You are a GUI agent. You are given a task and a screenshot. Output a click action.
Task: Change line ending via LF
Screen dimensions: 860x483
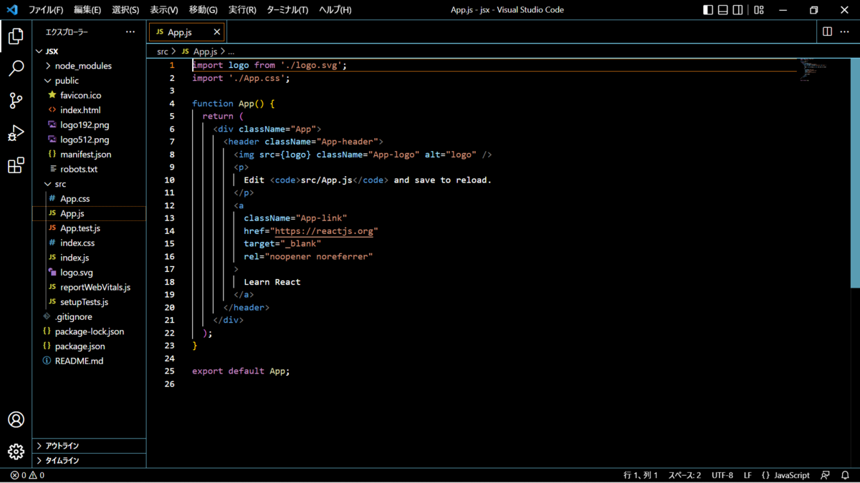pyautogui.click(x=747, y=475)
